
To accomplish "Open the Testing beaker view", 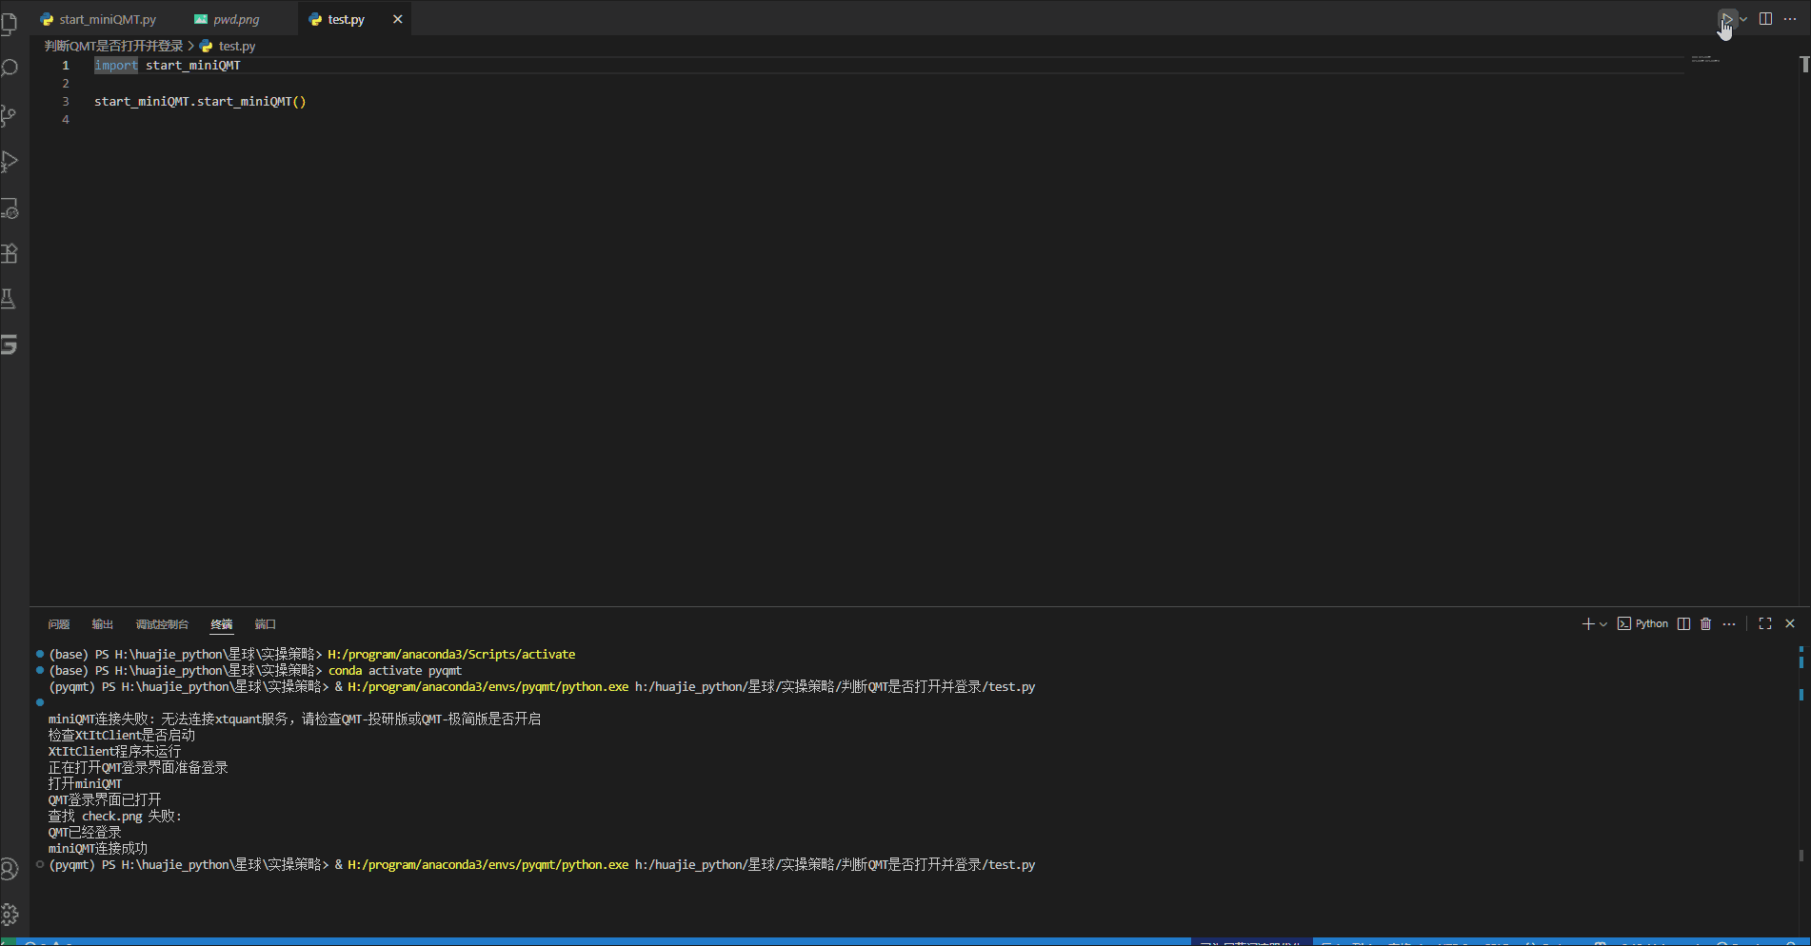I will (10, 298).
